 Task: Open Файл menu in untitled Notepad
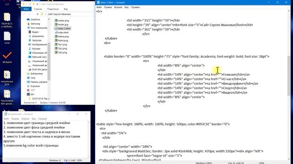pos(6,118)
